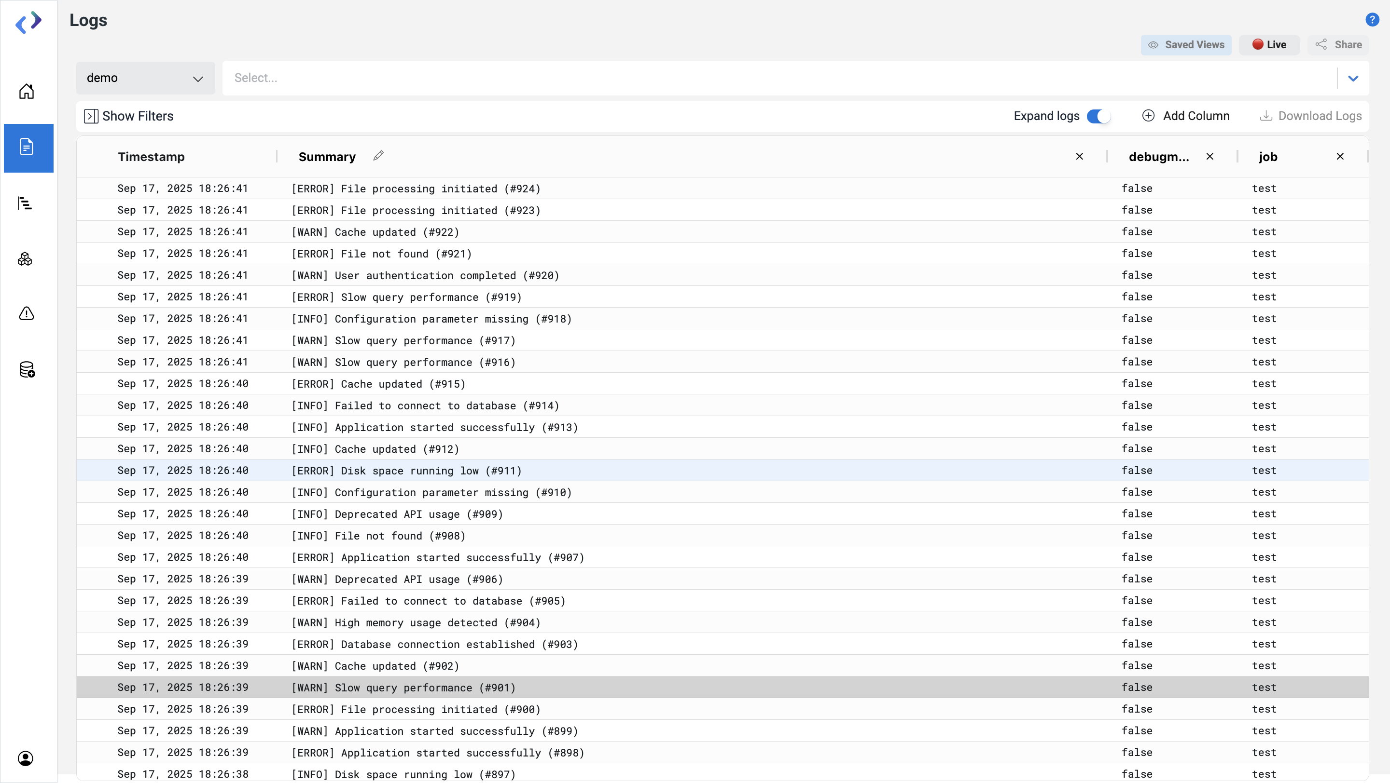
Task: Open the database ingestion icon in sidebar
Action: point(27,370)
